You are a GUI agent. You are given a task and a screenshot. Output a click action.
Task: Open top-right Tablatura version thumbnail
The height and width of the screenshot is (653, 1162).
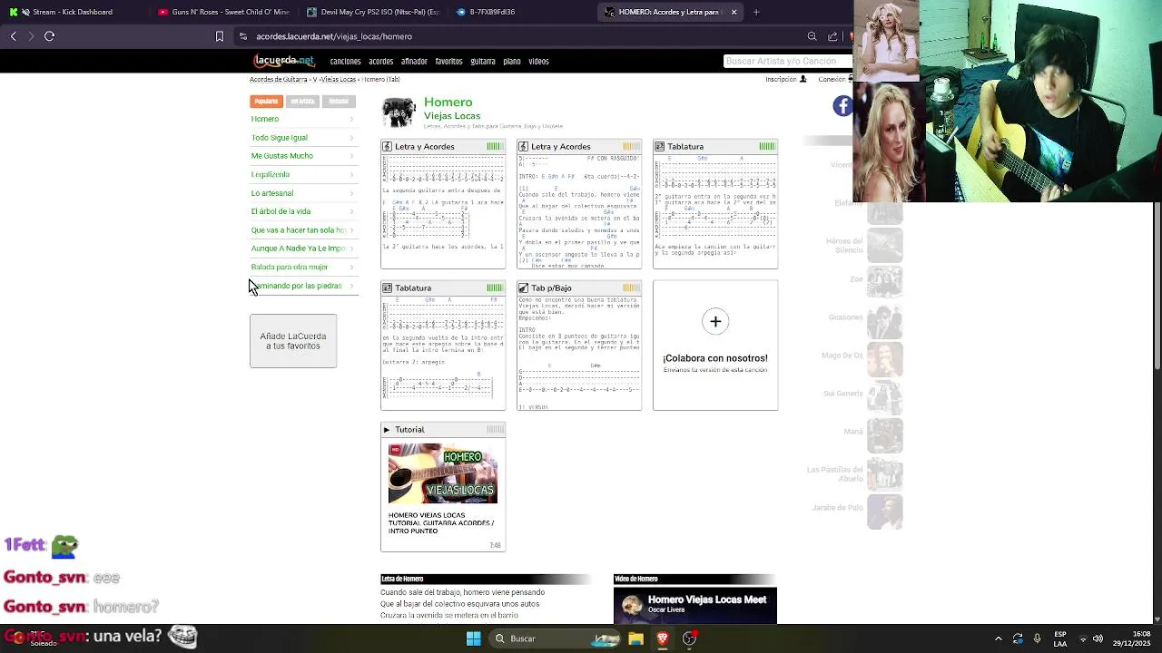[x=715, y=204]
